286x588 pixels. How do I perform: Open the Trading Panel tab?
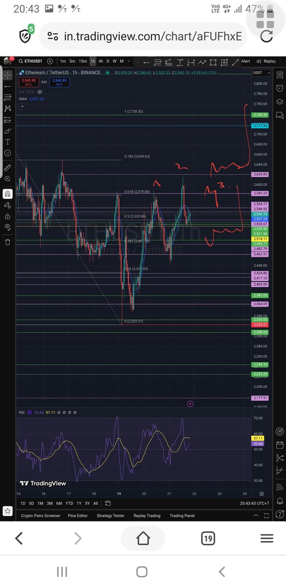[182, 515]
